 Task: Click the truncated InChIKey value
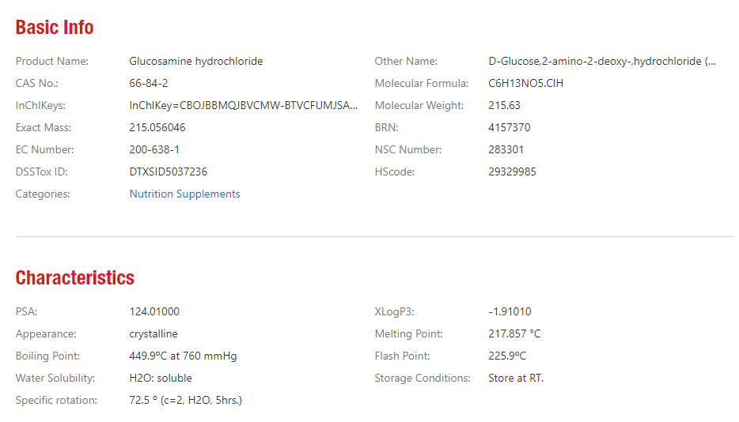tap(243, 106)
